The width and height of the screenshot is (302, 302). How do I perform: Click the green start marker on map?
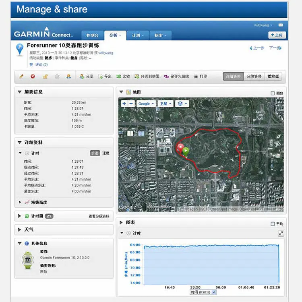pyautogui.click(x=186, y=151)
